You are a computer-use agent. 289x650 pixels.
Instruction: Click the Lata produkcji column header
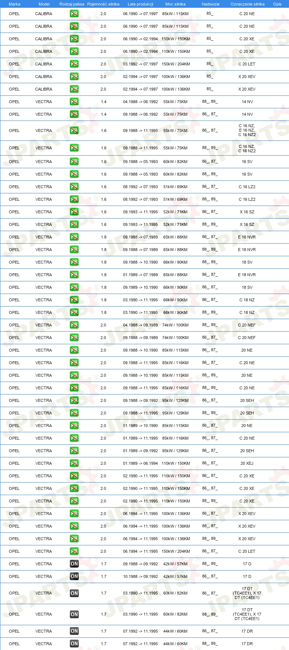(140, 4)
